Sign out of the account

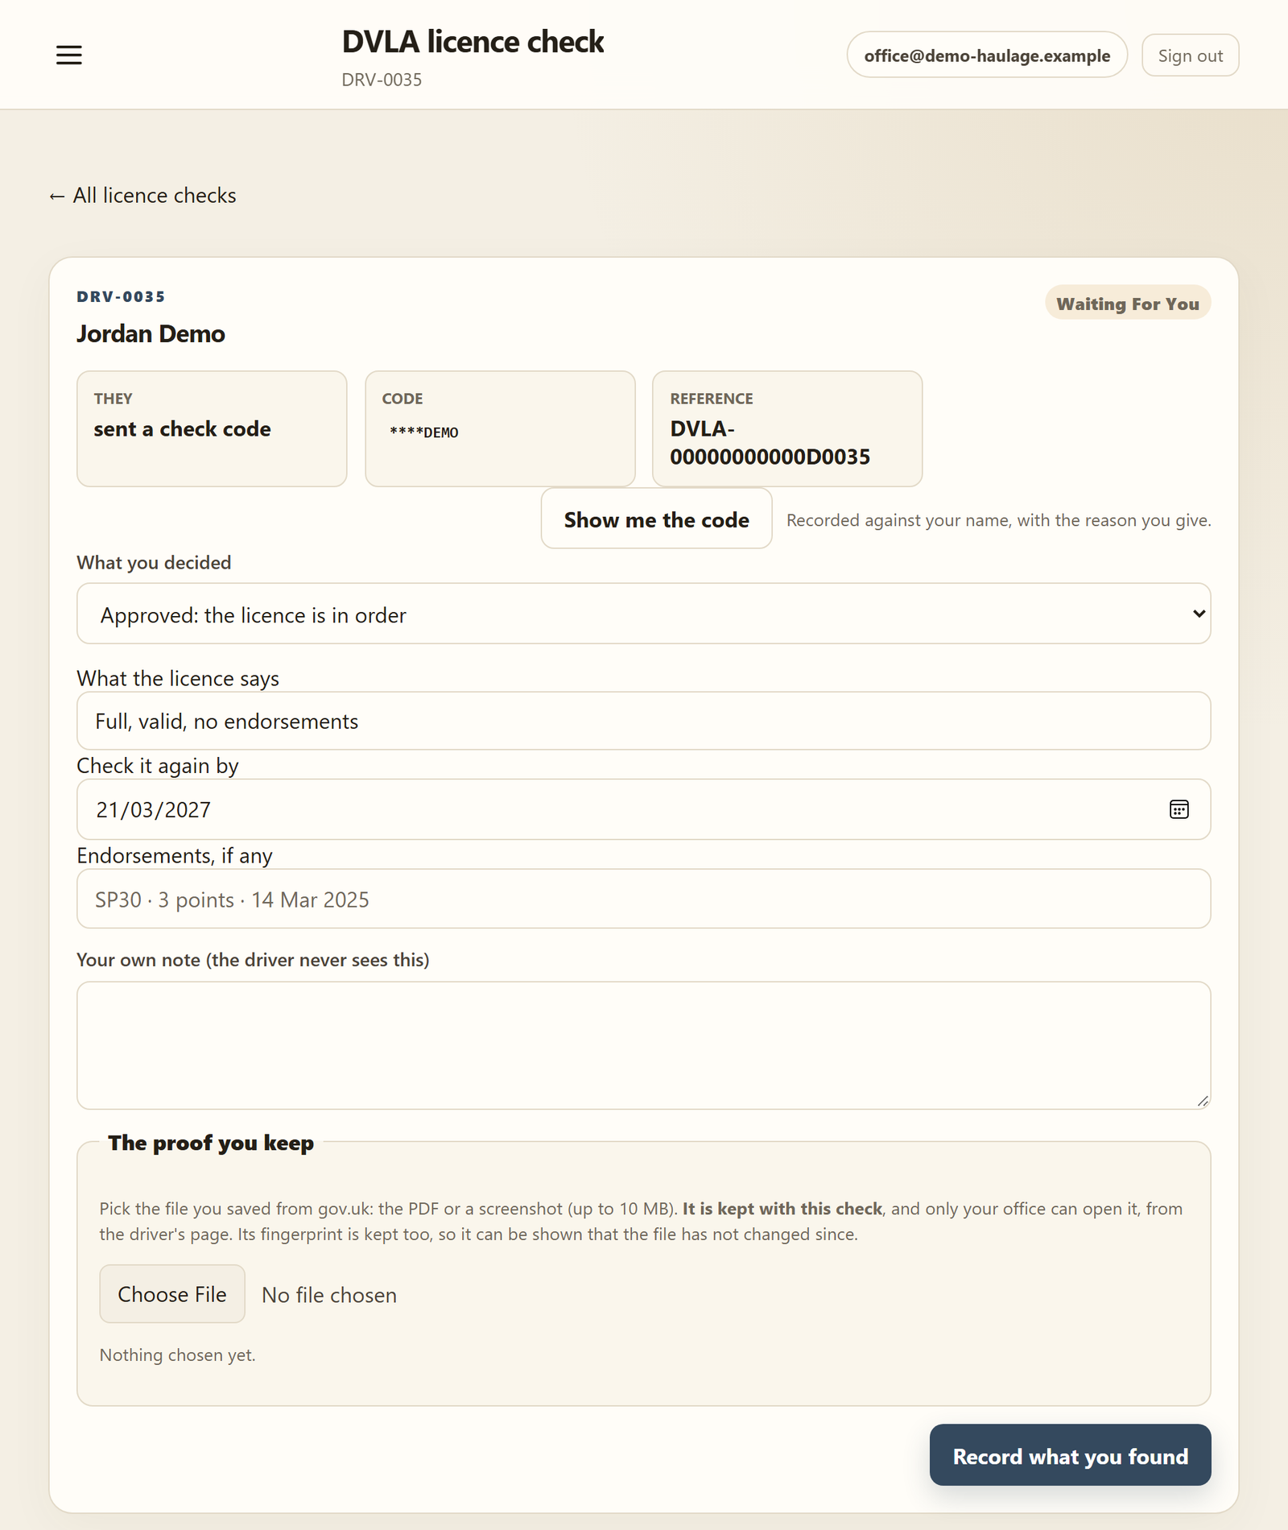coord(1190,55)
